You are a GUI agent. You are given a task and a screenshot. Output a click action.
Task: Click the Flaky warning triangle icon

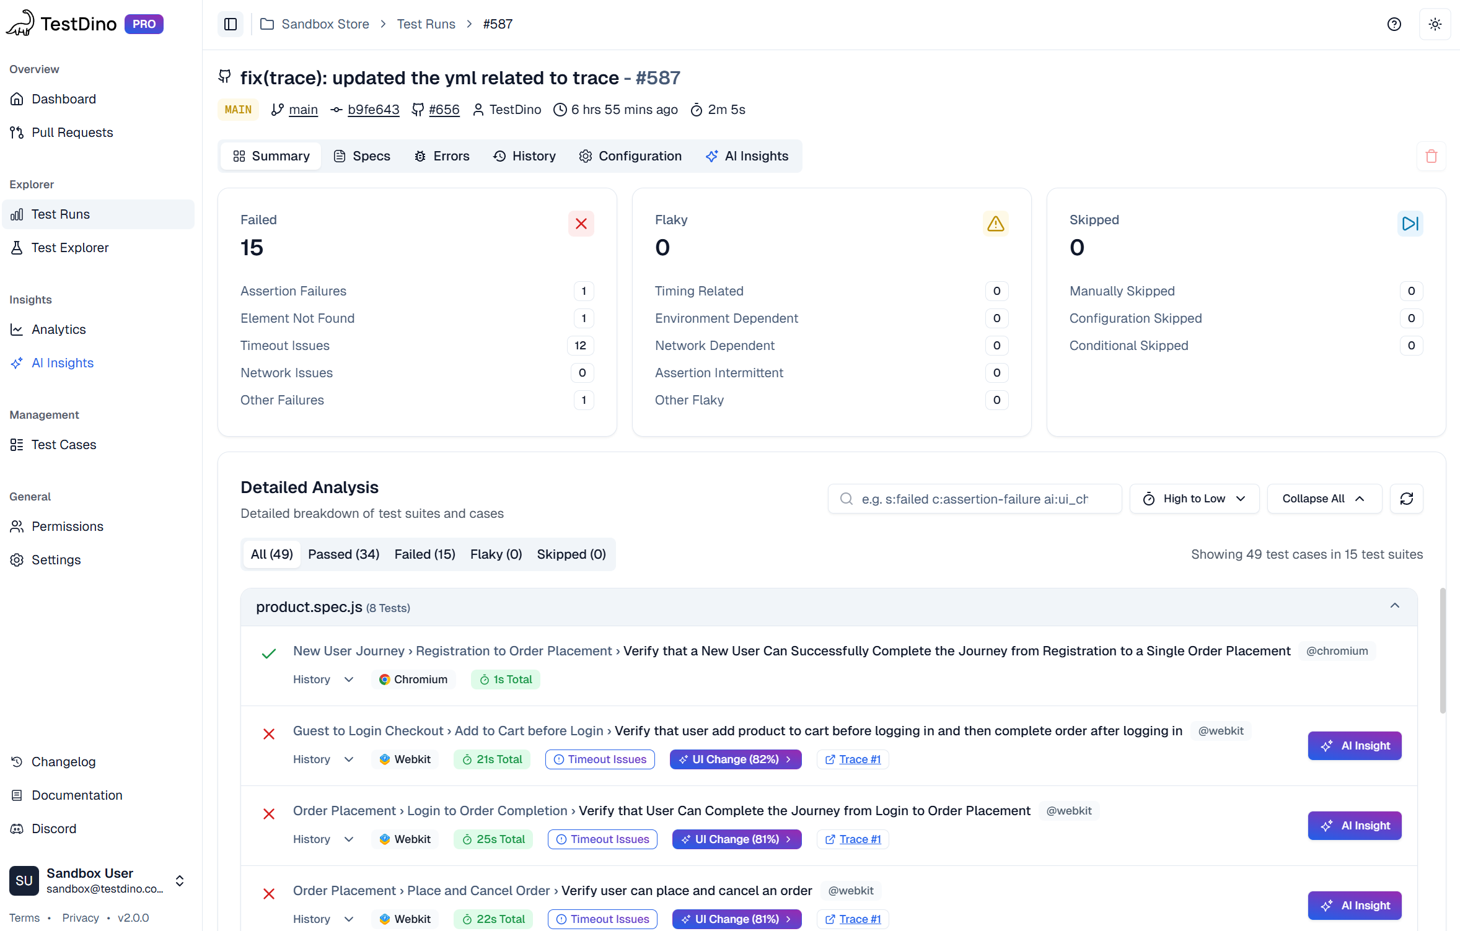(x=995, y=224)
